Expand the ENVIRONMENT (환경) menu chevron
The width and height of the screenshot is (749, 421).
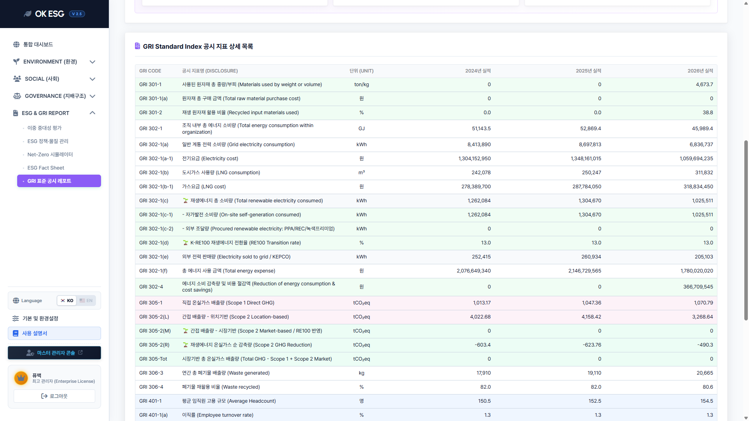coord(92,62)
